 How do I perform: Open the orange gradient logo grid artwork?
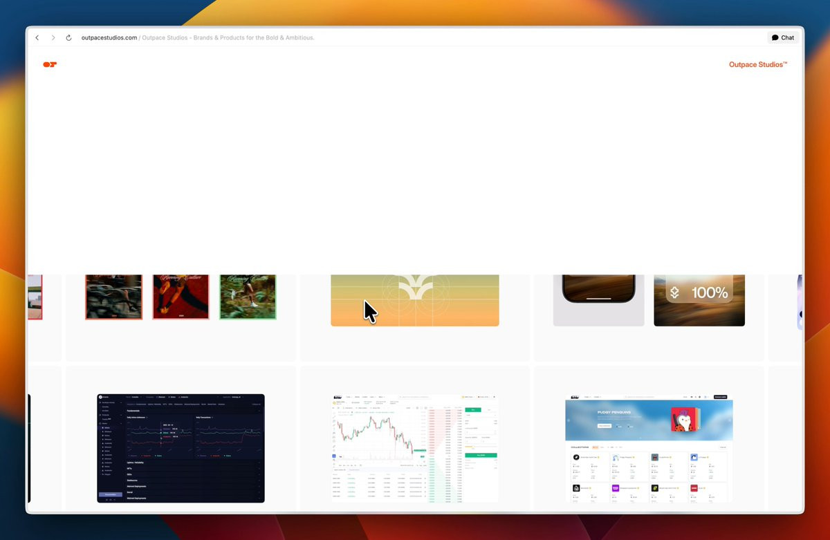(415, 300)
